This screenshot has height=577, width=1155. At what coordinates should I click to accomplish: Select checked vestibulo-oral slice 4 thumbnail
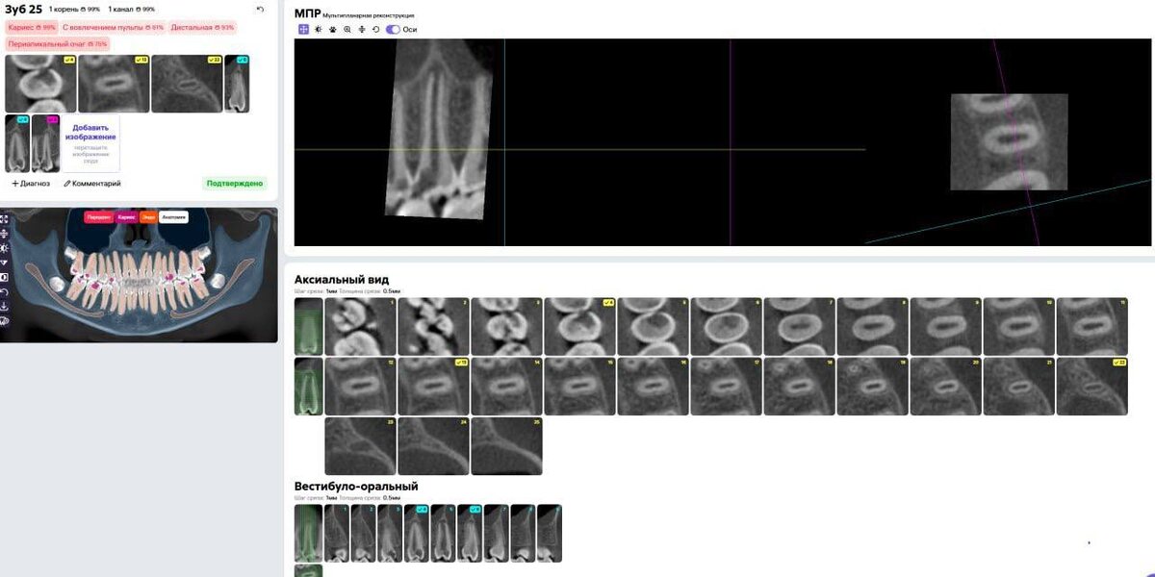(417, 534)
